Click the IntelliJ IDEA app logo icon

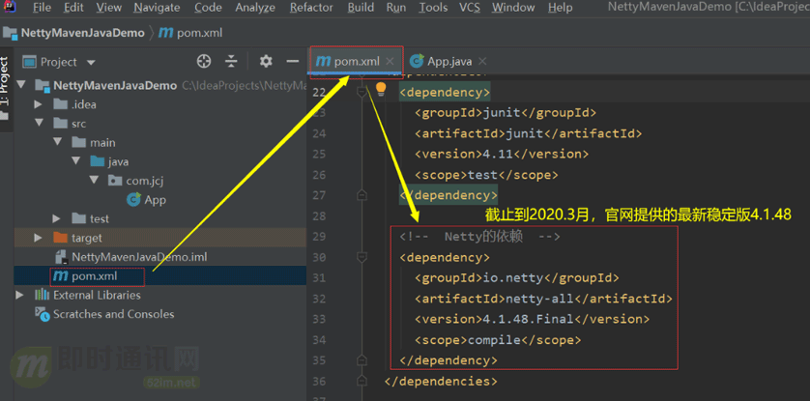(10, 7)
